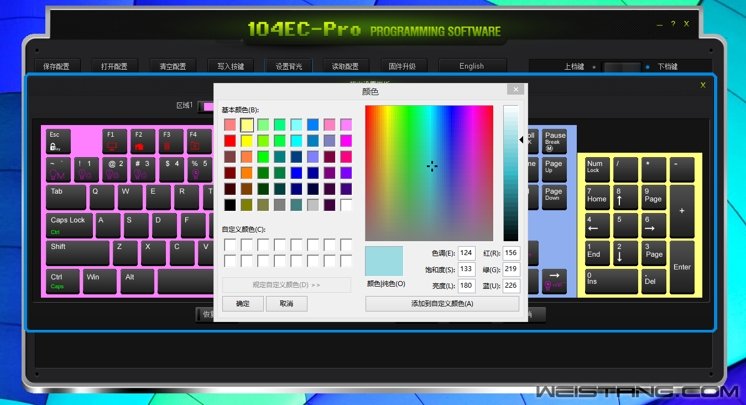The height and width of the screenshot is (405, 746).
Task: Click the numpad plus key
Action: [682, 211]
